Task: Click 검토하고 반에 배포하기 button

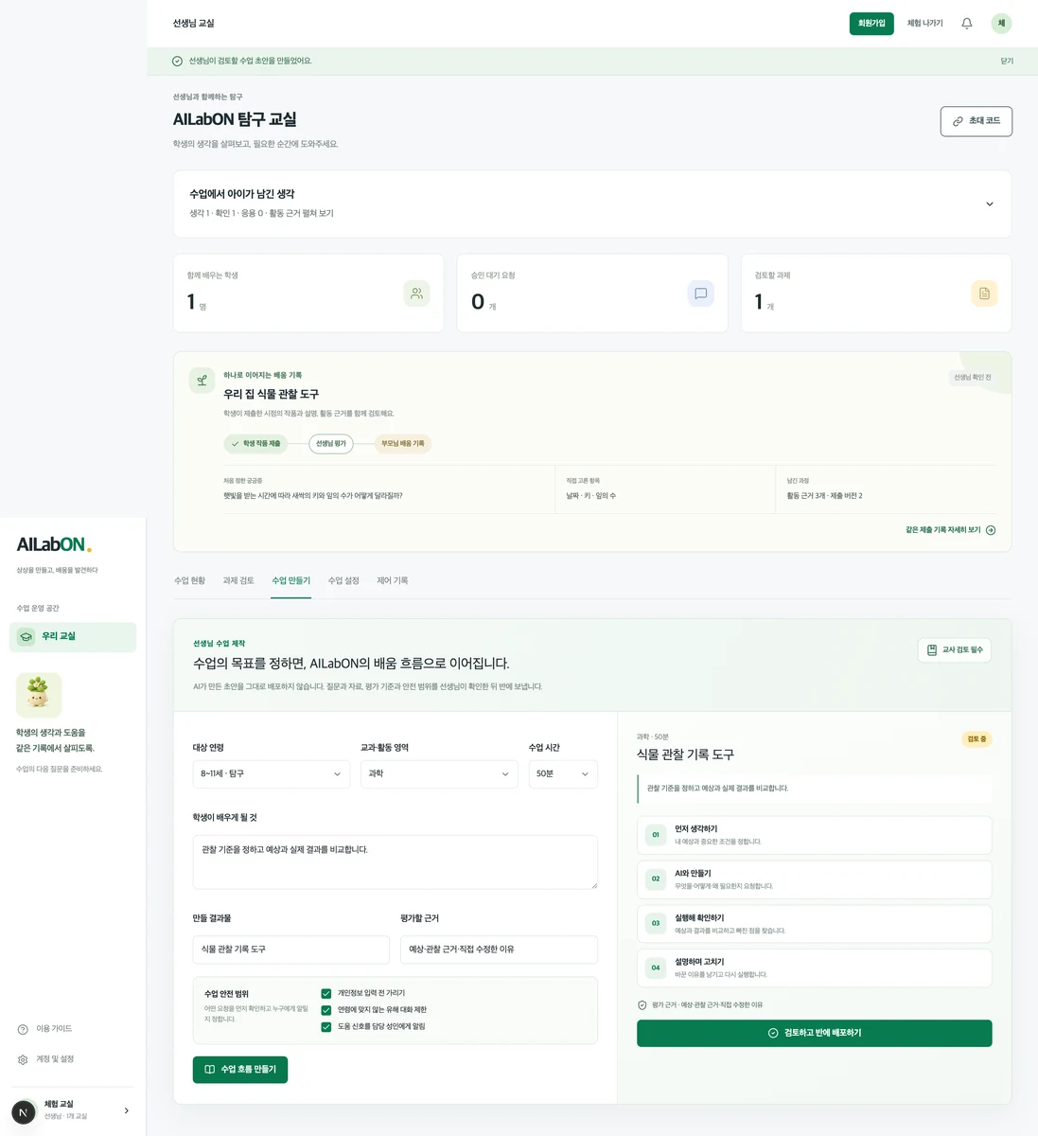Action: pos(815,1034)
